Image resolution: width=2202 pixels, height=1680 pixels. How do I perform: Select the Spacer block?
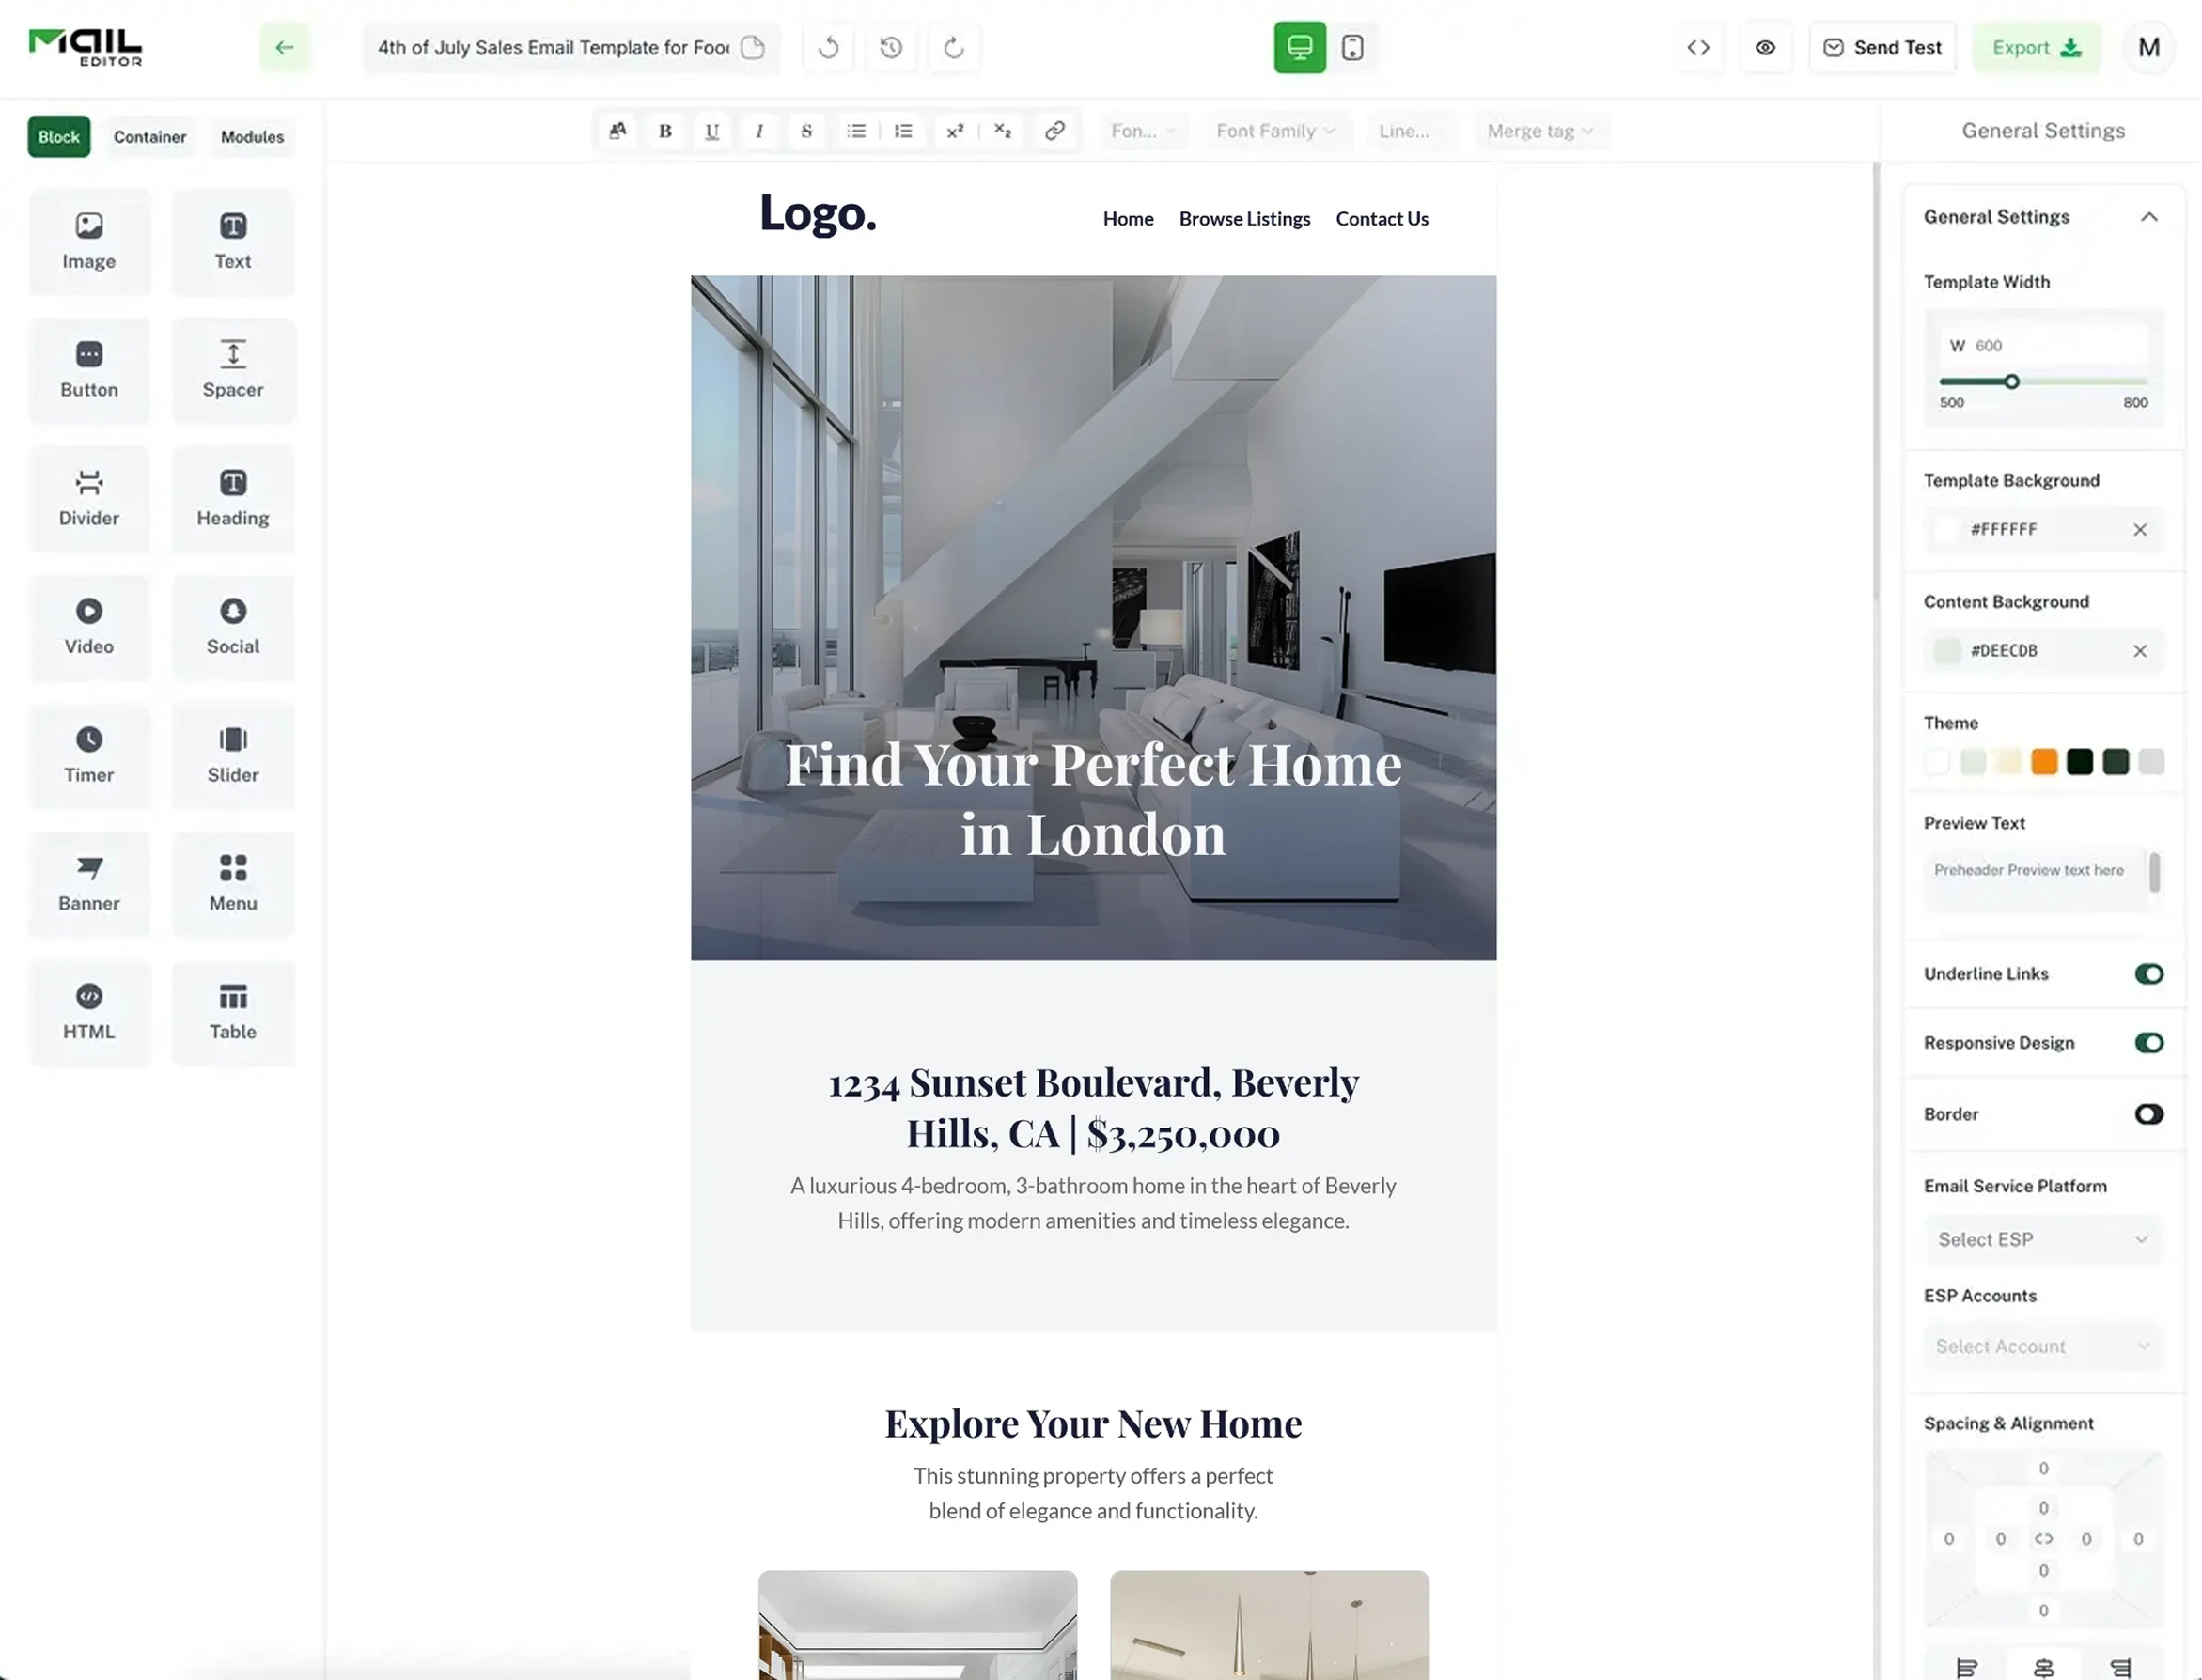(x=233, y=370)
